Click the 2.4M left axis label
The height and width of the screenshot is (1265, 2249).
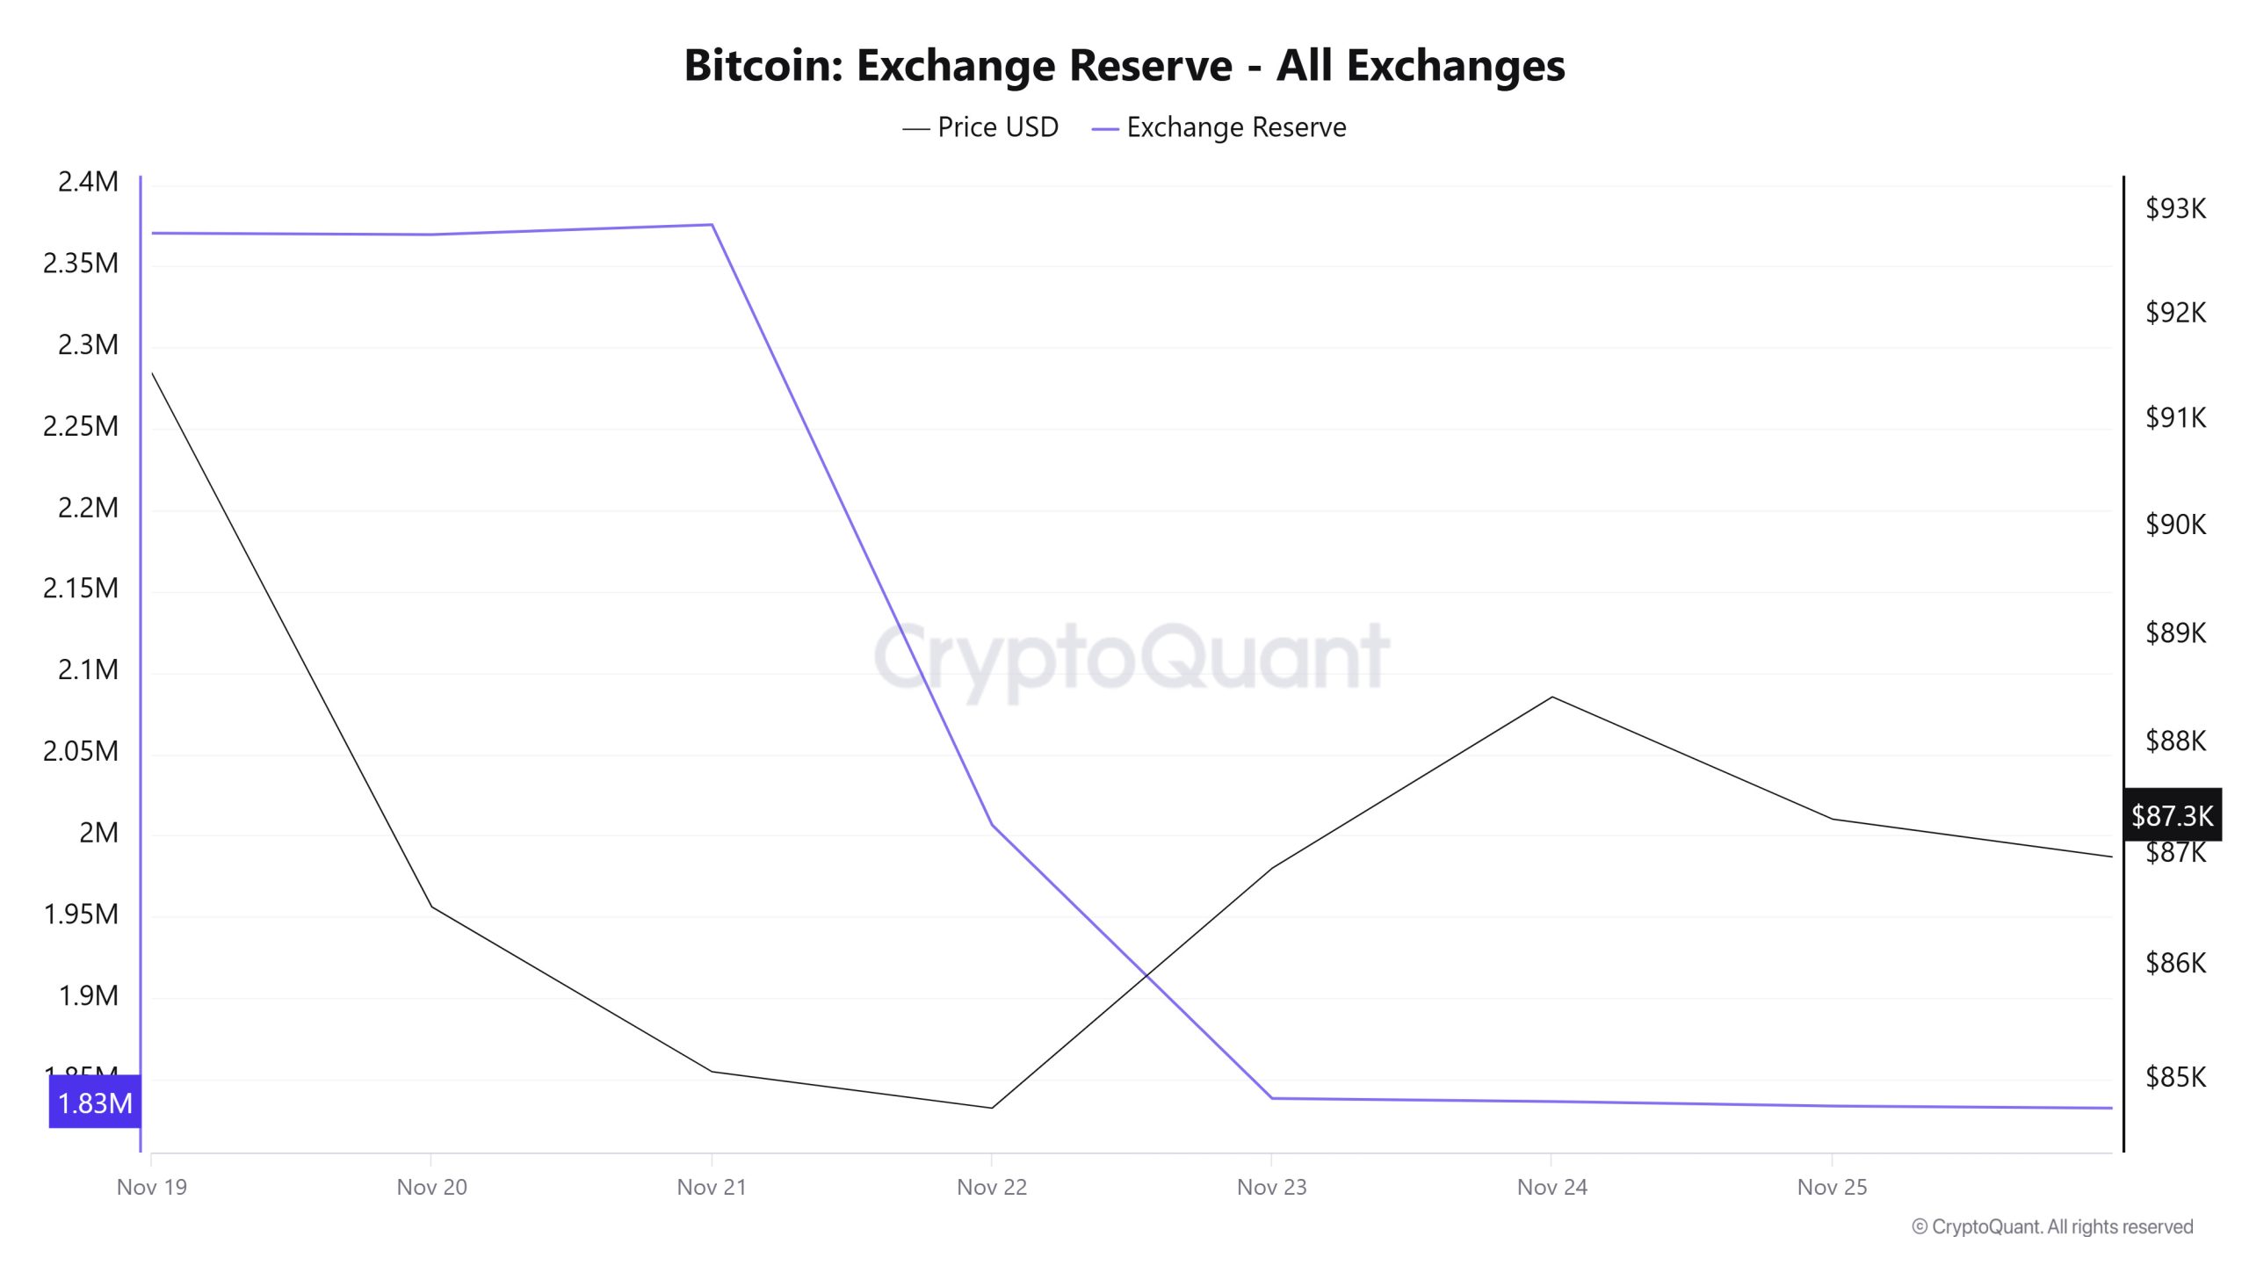88,182
